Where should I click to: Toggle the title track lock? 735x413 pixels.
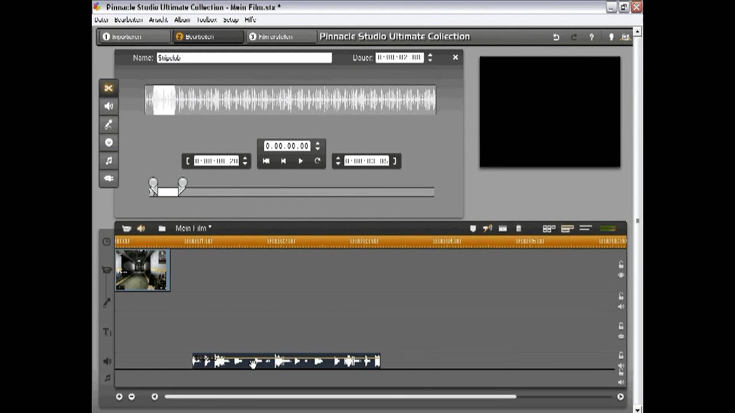621,326
